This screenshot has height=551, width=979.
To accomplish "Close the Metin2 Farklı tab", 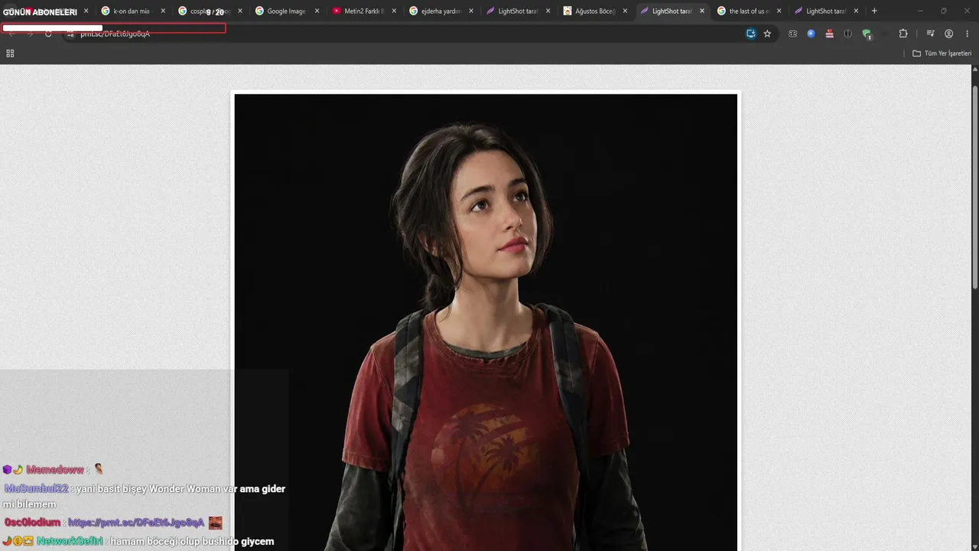I will (395, 11).
